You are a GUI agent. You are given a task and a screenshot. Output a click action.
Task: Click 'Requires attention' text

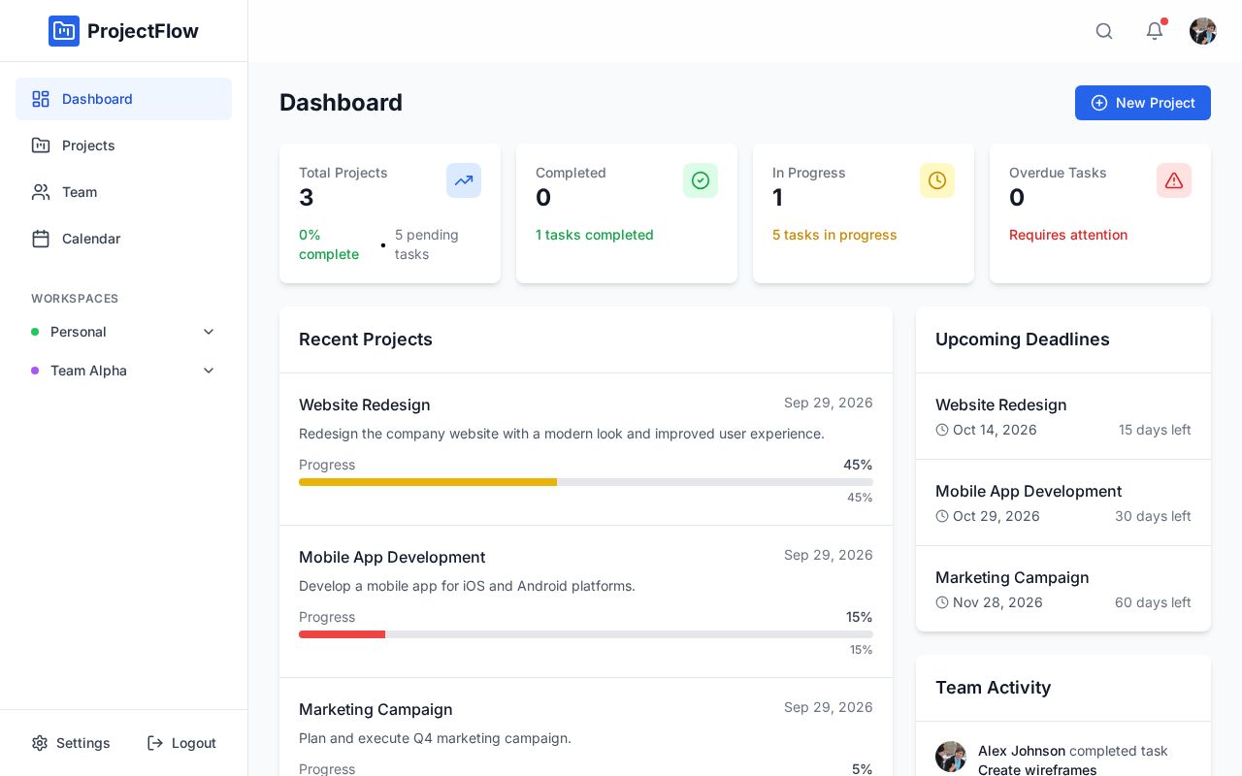(x=1068, y=235)
